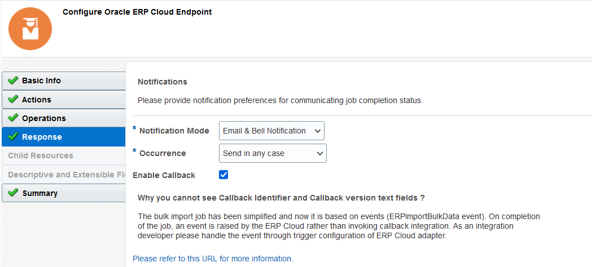Open the Notification Mode dropdown
Image resolution: width=592 pixels, height=267 pixels.
tap(271, 131)
